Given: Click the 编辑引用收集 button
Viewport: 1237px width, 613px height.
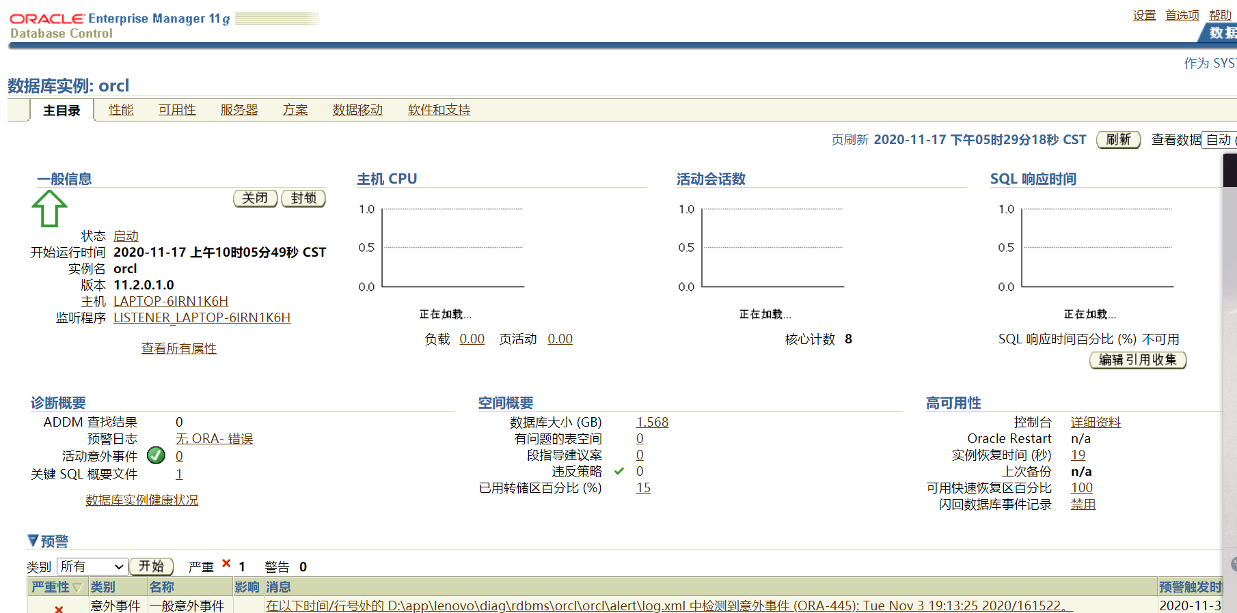Looking at the screenshot, I should click(x=1137, y=360).
